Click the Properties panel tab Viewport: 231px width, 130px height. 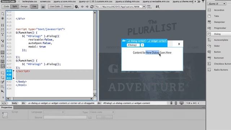[x=6, y=108]
